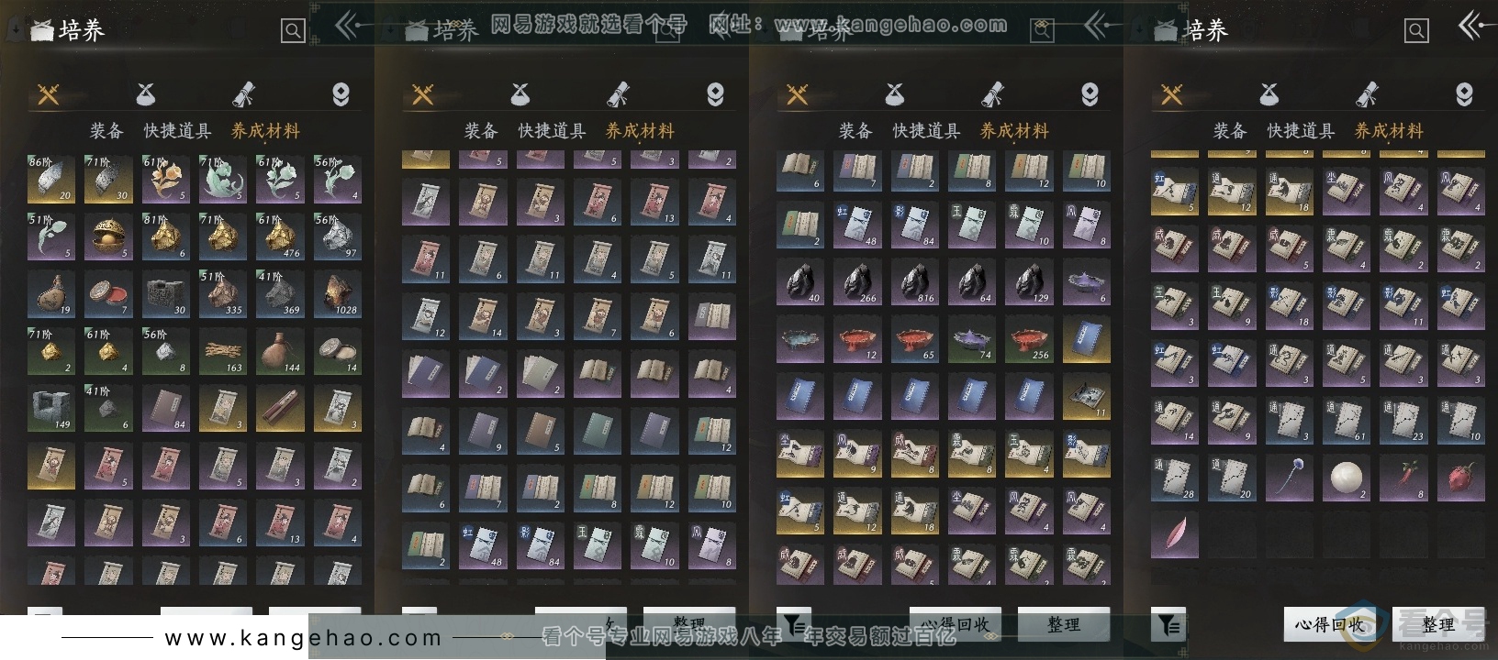Viewport: 1498px width, 660px height.
Task: Select beaded hairpin in fourth panel
Action: 1290,478
